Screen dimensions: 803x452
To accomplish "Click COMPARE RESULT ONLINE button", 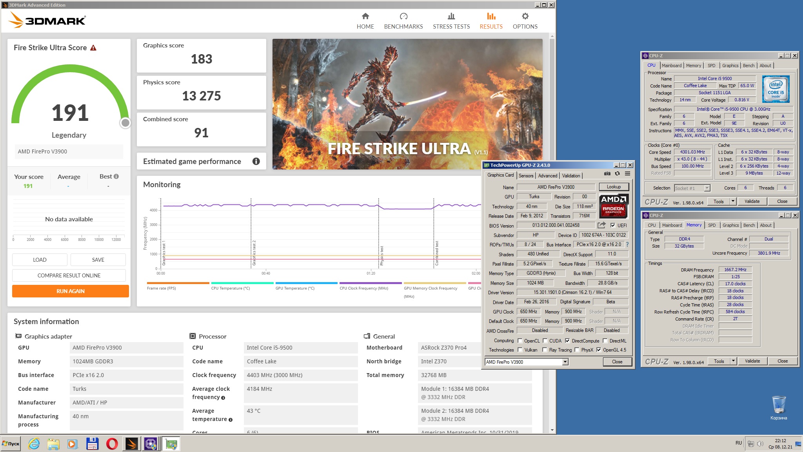I will tap(69, 275).
